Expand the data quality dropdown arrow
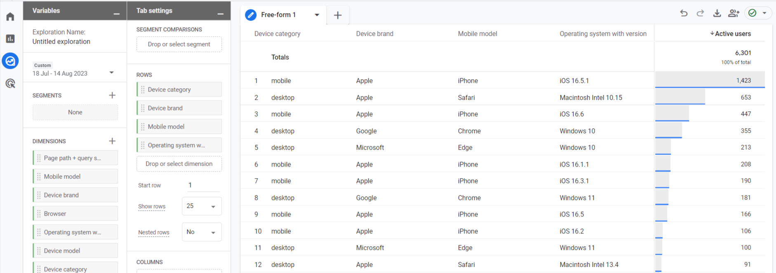The image size is (776, 273). coord(764,13)
